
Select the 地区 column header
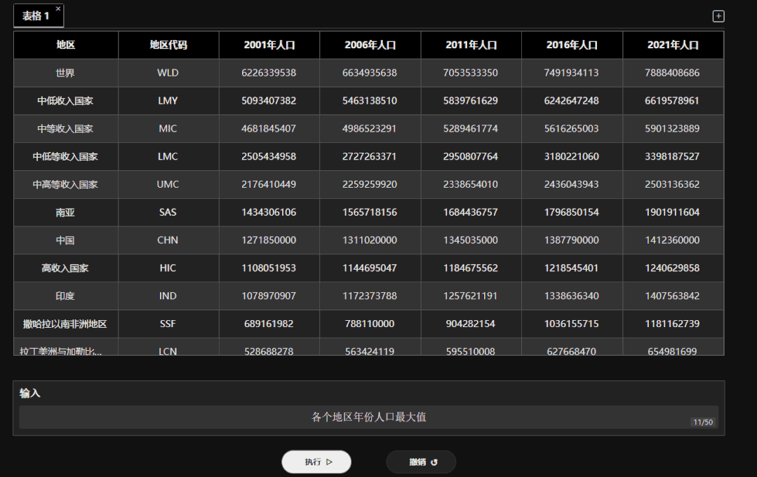(66, 46)
